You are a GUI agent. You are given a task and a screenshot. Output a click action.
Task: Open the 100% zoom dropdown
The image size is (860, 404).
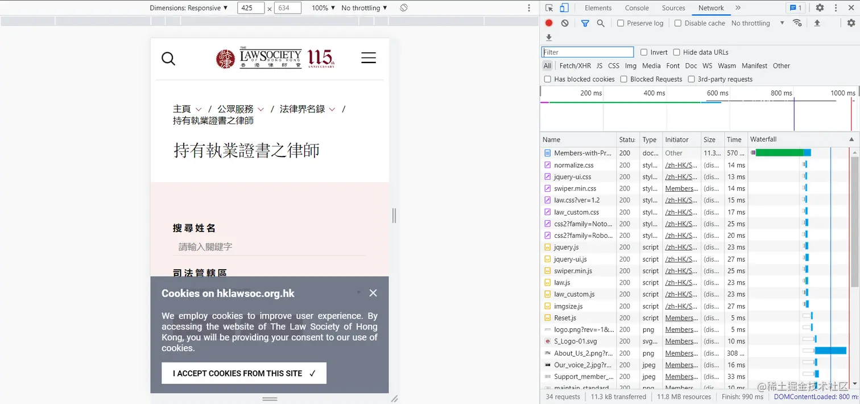tap(324, 8)
